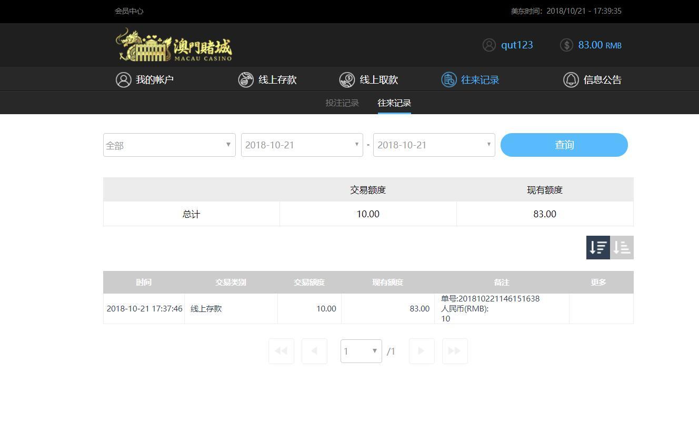Viewport: 699px width, 423px height.
Task: Go to the last page
Action: click(455, 351)
